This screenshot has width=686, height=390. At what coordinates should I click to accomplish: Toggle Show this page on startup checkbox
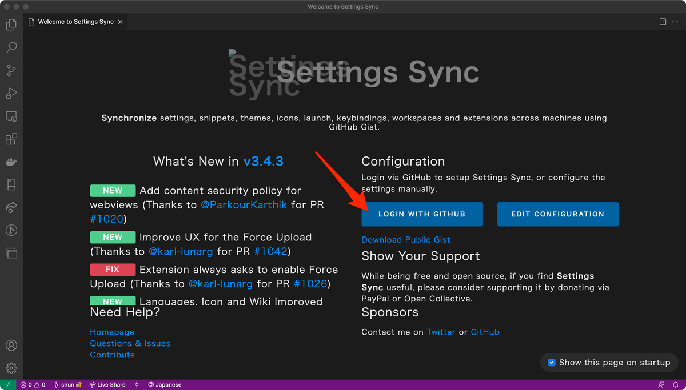pyautogui.click(x=552, y=362)
